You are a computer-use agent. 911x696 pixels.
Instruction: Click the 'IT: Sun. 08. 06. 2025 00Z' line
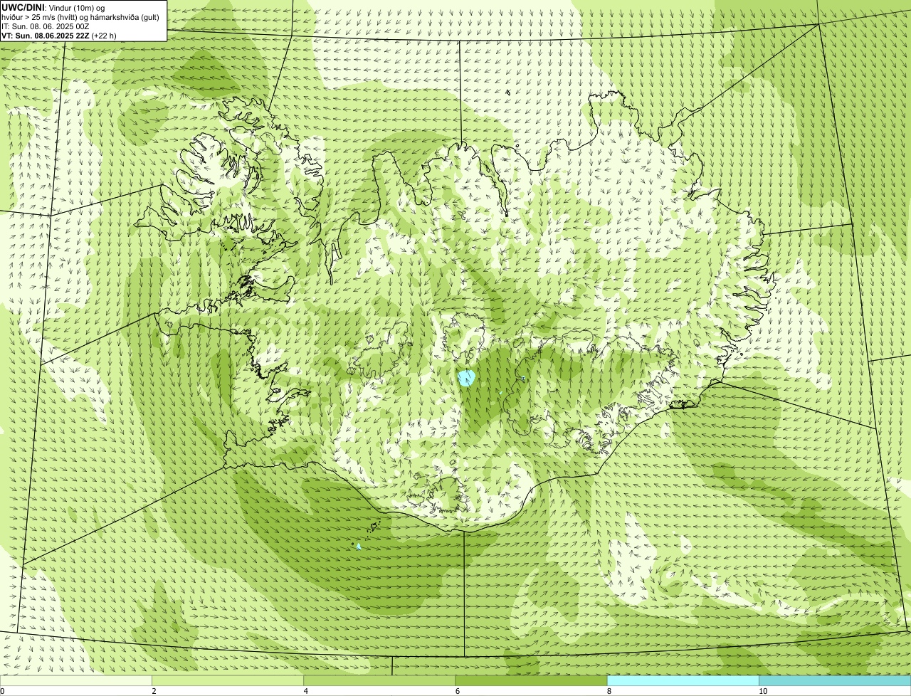click(45, 26)
